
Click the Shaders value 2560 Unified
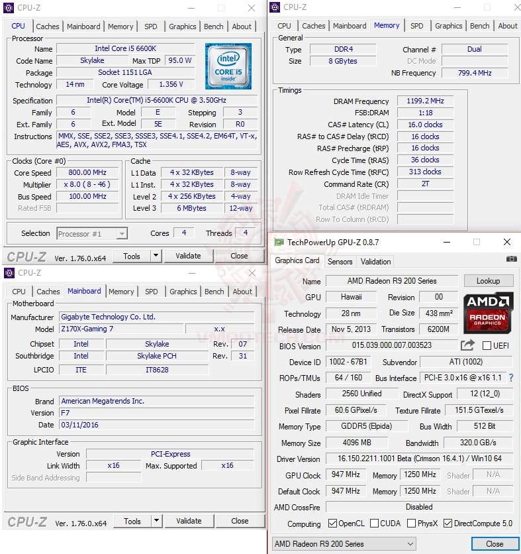click(x=362, y=394)
